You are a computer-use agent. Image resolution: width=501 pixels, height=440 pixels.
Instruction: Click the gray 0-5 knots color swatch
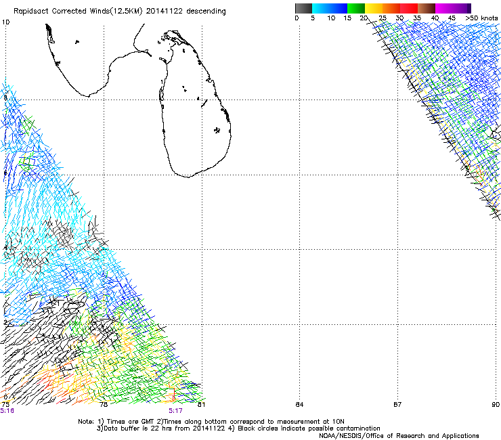point(303,8)
